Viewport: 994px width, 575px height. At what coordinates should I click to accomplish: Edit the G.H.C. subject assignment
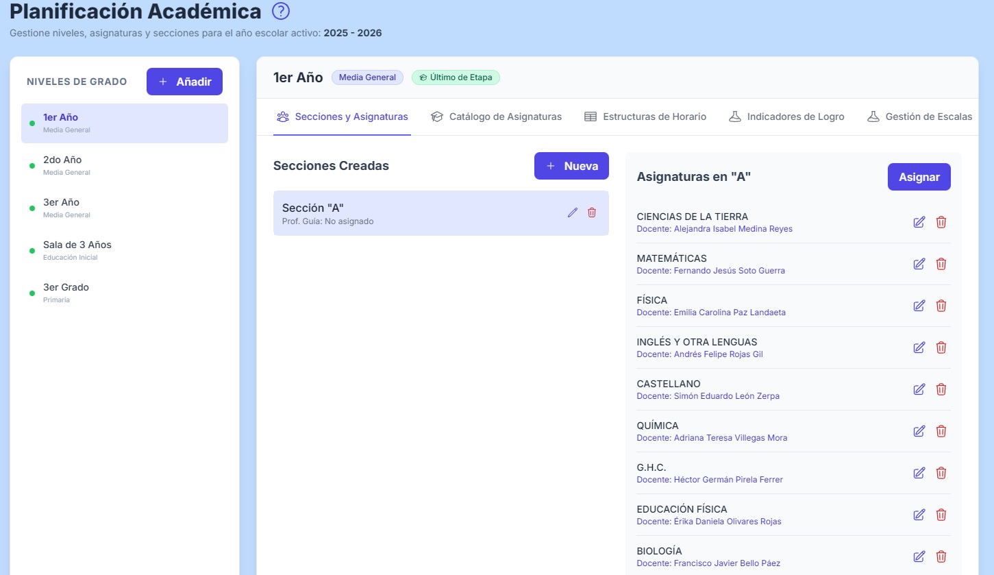pos(919,473)
